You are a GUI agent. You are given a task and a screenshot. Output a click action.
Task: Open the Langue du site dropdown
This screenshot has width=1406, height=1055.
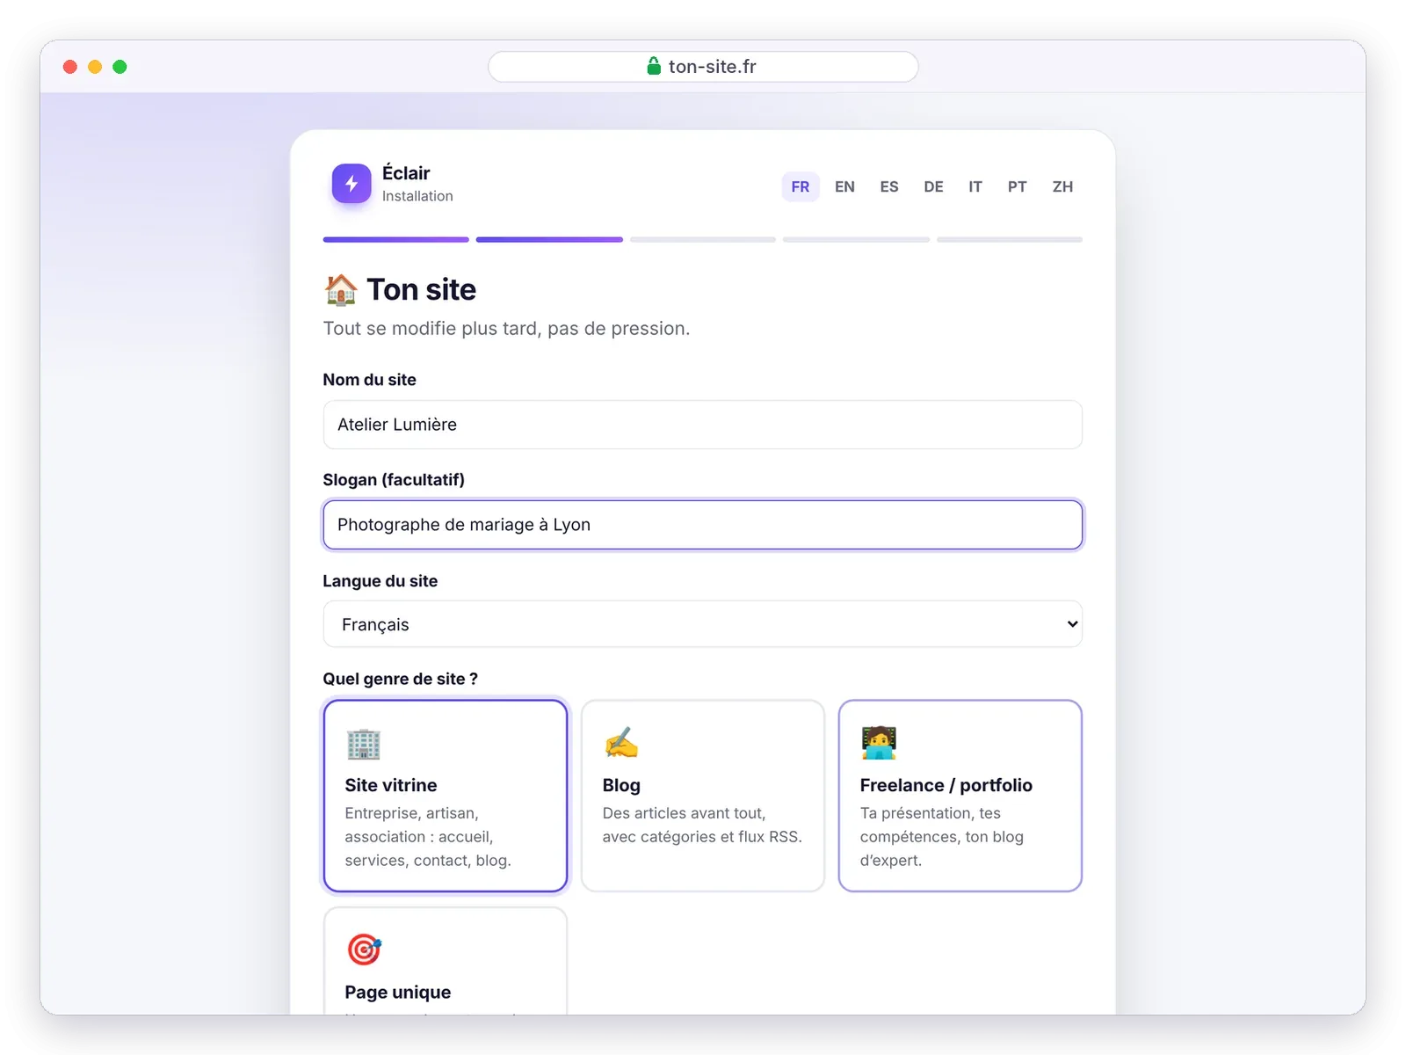coord(703,624)
